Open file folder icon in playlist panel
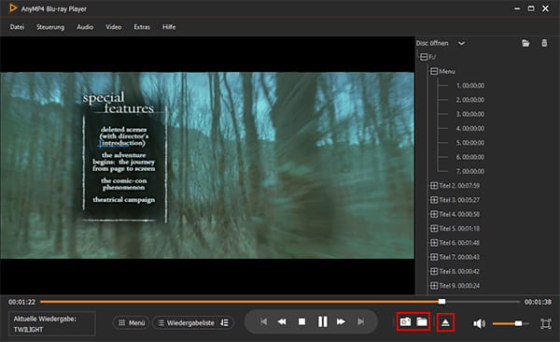Screen dimensions: 560x342 (x=525, y=43)
